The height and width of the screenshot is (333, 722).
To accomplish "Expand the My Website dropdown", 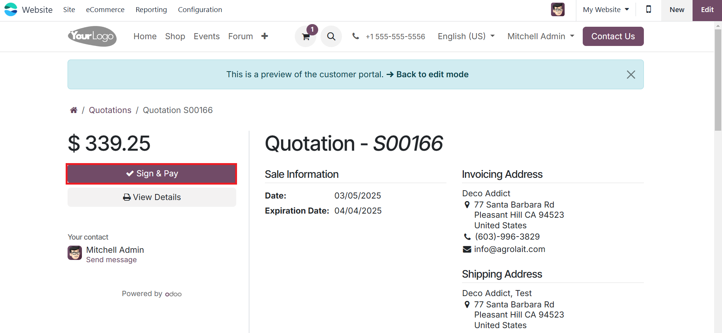I will click(x=606, y=9).
